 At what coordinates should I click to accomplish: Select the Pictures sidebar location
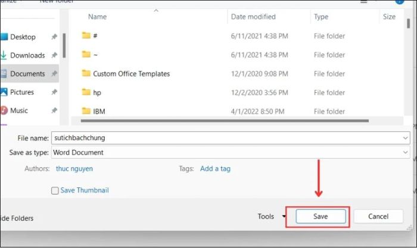(22, 92)
